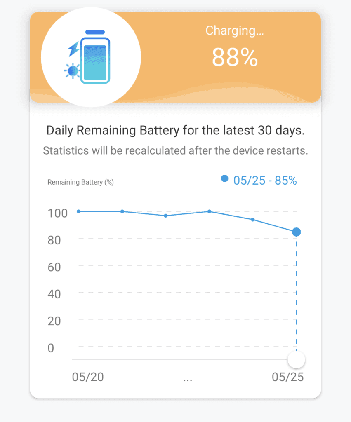Click the 05/25 date axis label

pos(287,377)
